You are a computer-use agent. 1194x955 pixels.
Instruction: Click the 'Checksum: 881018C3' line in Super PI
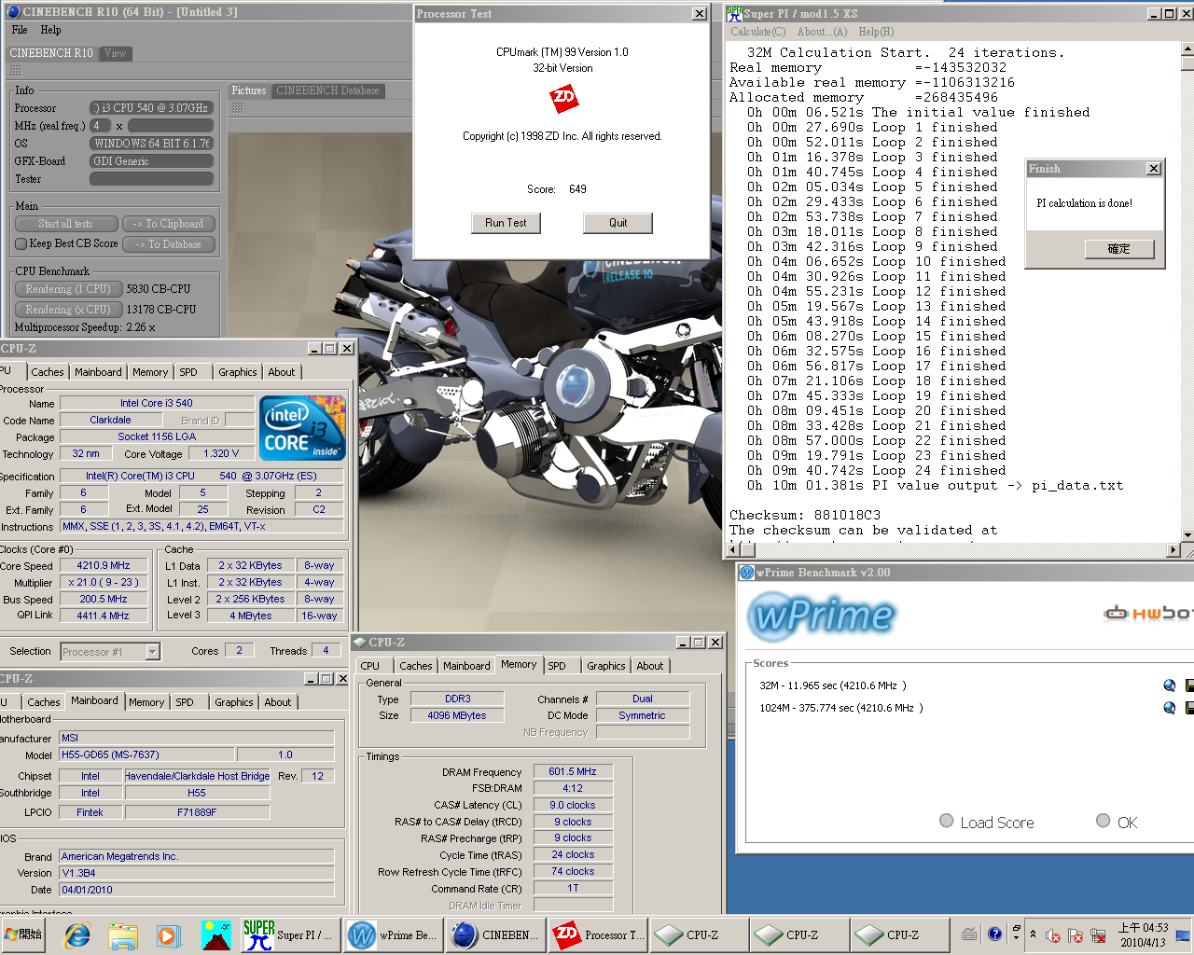coord(805,515)
